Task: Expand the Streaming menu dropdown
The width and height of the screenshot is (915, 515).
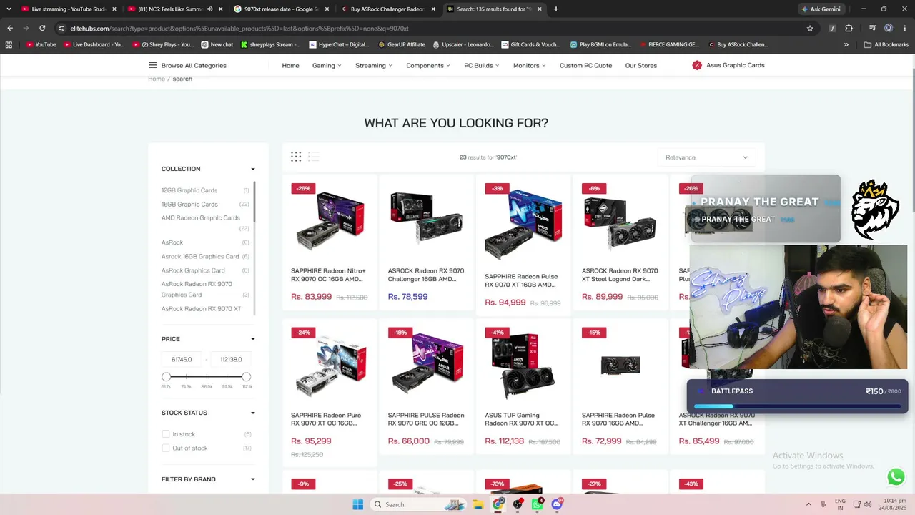Action: click(x=374, y=65)
